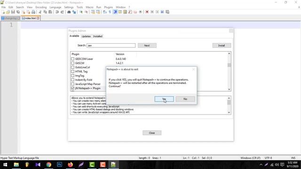301x169 pixels.
Task: Close the index.html tab with its X
Action: pos(38,18)
